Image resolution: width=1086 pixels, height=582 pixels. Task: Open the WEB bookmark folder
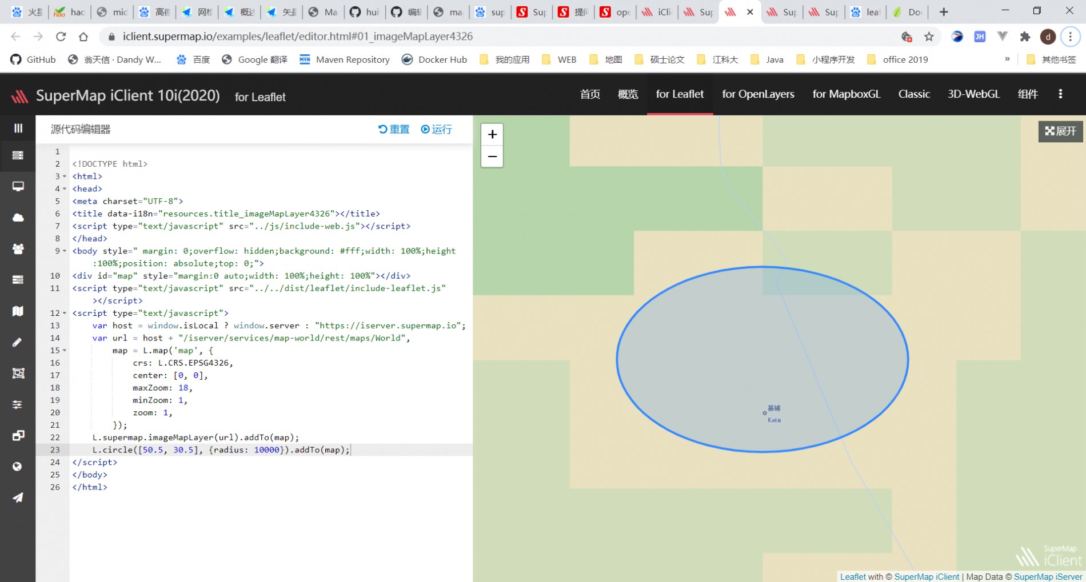point(559,59)
